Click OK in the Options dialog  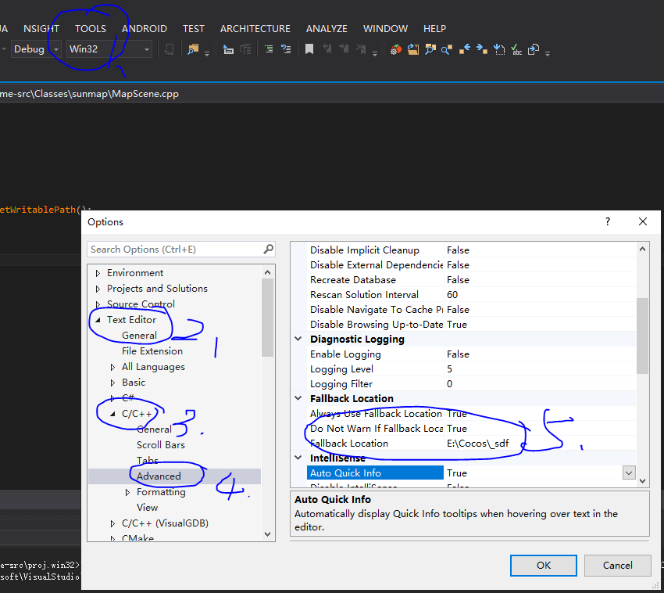pyautogui.click(x=544, y=565)
